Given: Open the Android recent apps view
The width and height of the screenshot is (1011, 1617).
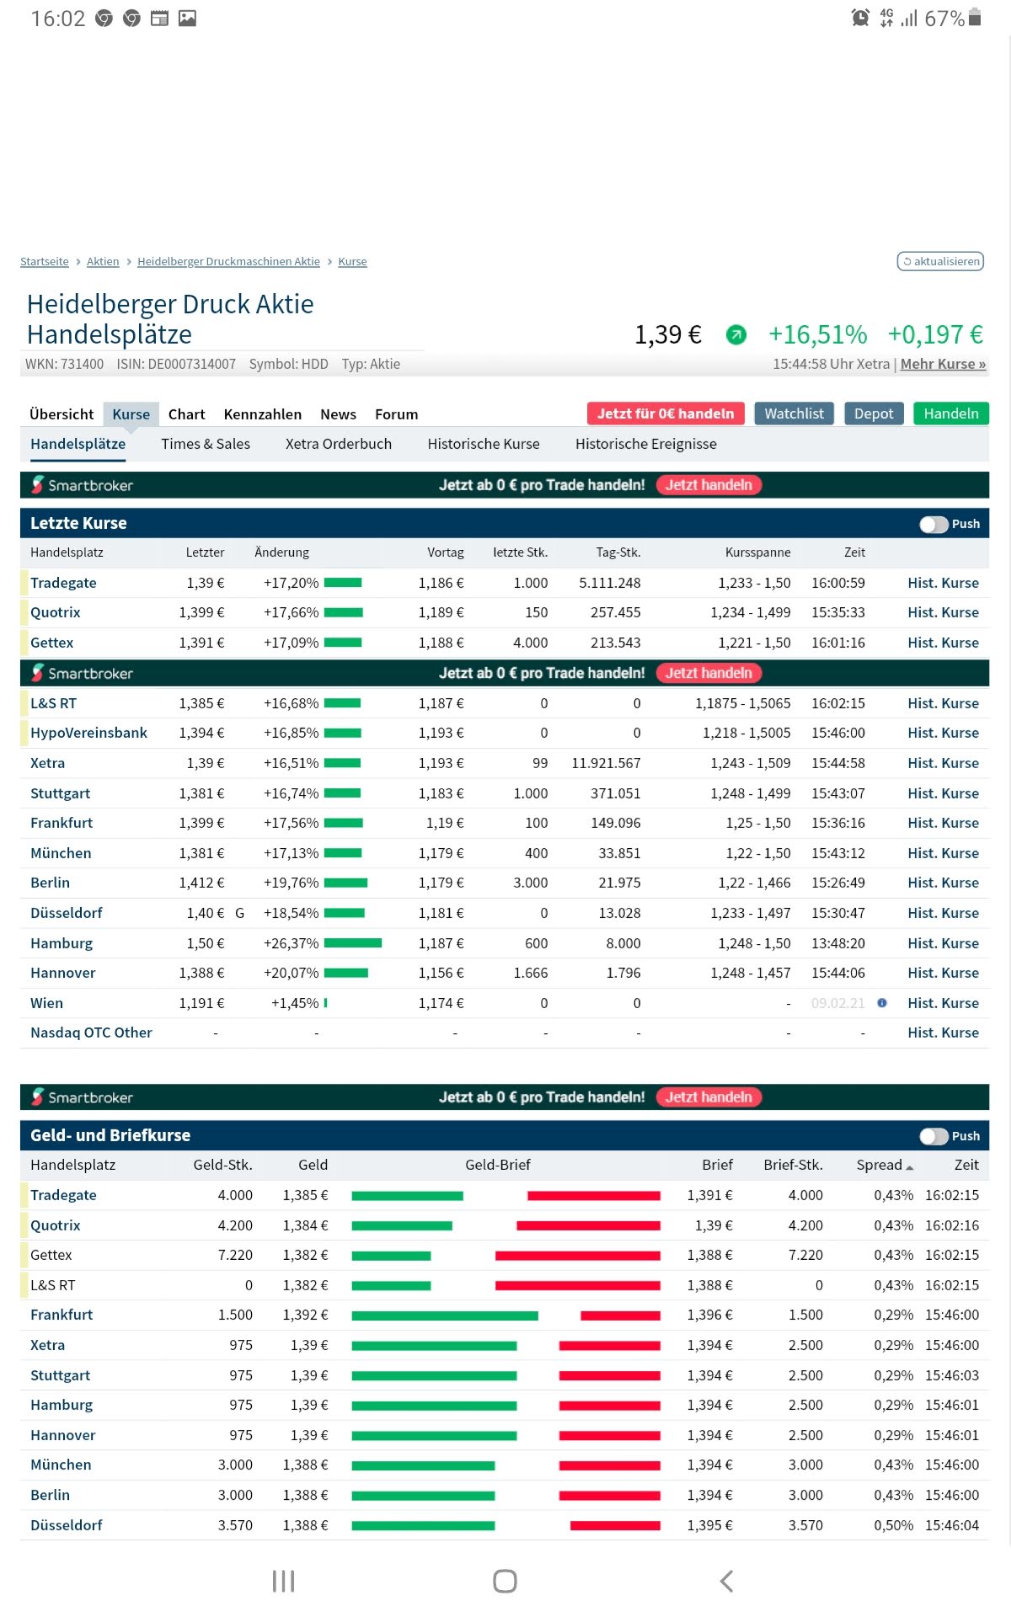Looking at the screenshot, I should [x=283, y=1581].
